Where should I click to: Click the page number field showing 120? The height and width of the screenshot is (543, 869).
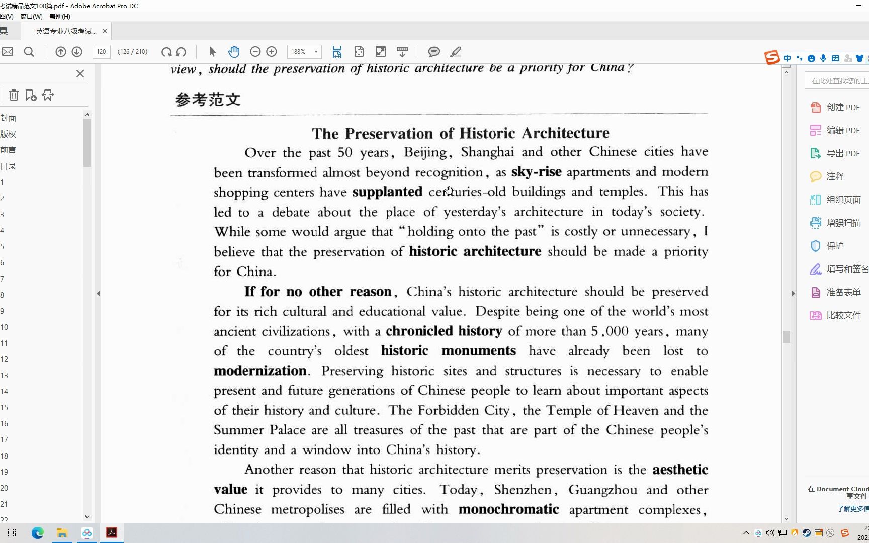click(x=101, y=52)
